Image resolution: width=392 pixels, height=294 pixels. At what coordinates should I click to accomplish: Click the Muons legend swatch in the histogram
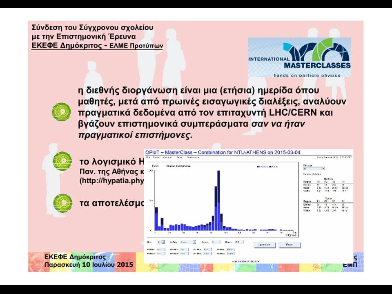coord(270,167)
